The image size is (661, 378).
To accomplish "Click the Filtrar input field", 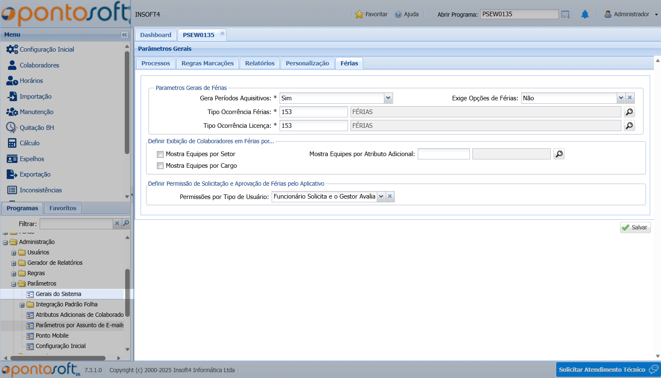I will 76,224.
